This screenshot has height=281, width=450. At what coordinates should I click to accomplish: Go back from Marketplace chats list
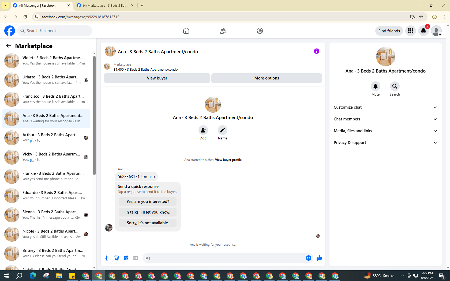[x=9, y=46]
